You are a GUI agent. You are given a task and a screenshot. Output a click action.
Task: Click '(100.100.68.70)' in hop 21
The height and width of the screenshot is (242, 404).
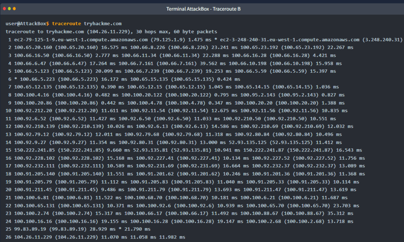(187, 198)
